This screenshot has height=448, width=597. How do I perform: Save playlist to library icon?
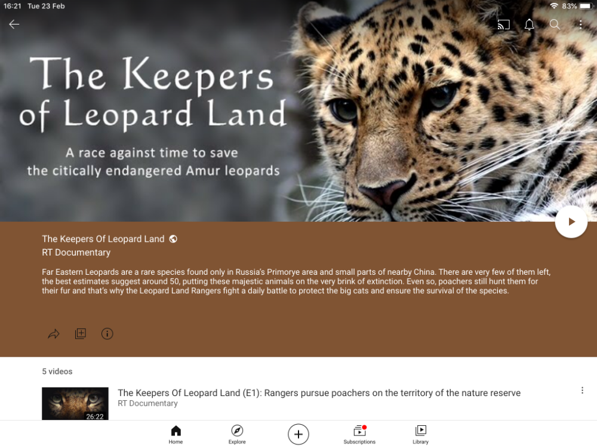pos(81,334)
